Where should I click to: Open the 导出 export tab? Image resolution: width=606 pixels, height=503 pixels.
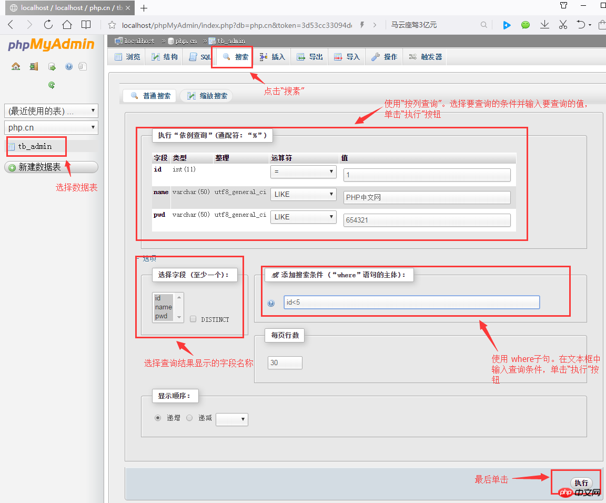point(309,57)
